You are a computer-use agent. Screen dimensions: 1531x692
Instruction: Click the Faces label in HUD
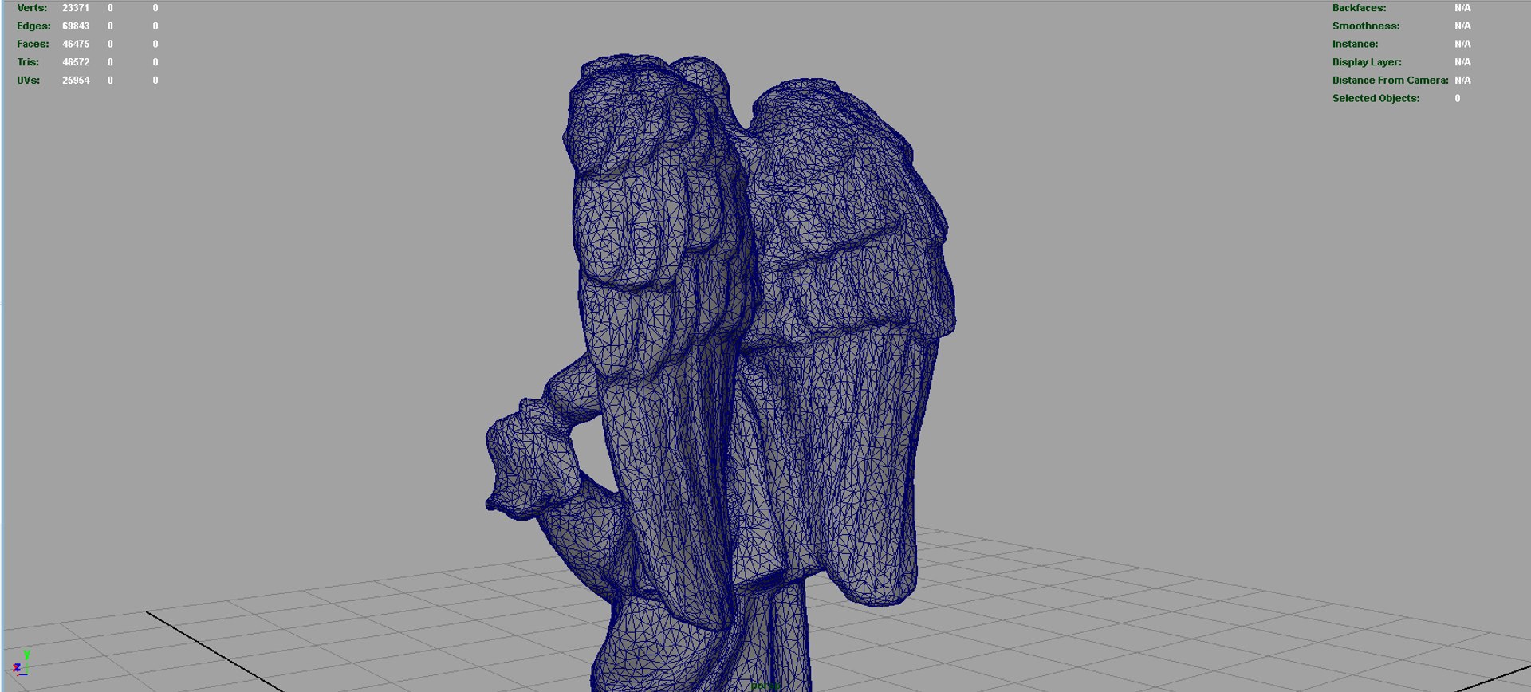[x=33, y=44]
